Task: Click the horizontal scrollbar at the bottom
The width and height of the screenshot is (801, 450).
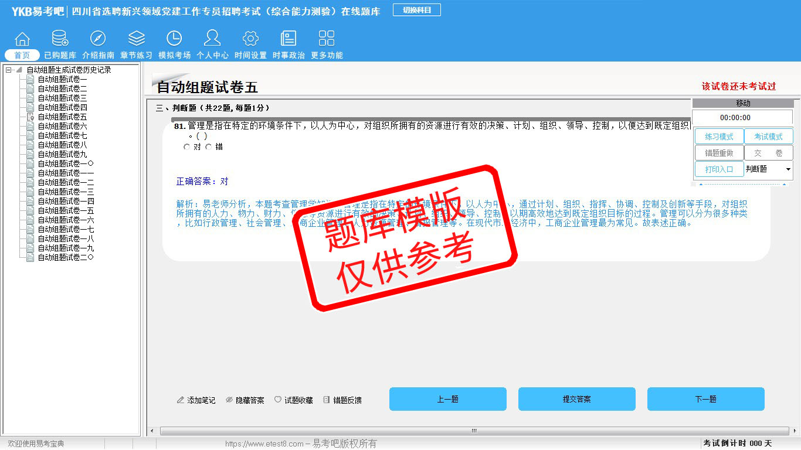Action: (474, 431)
